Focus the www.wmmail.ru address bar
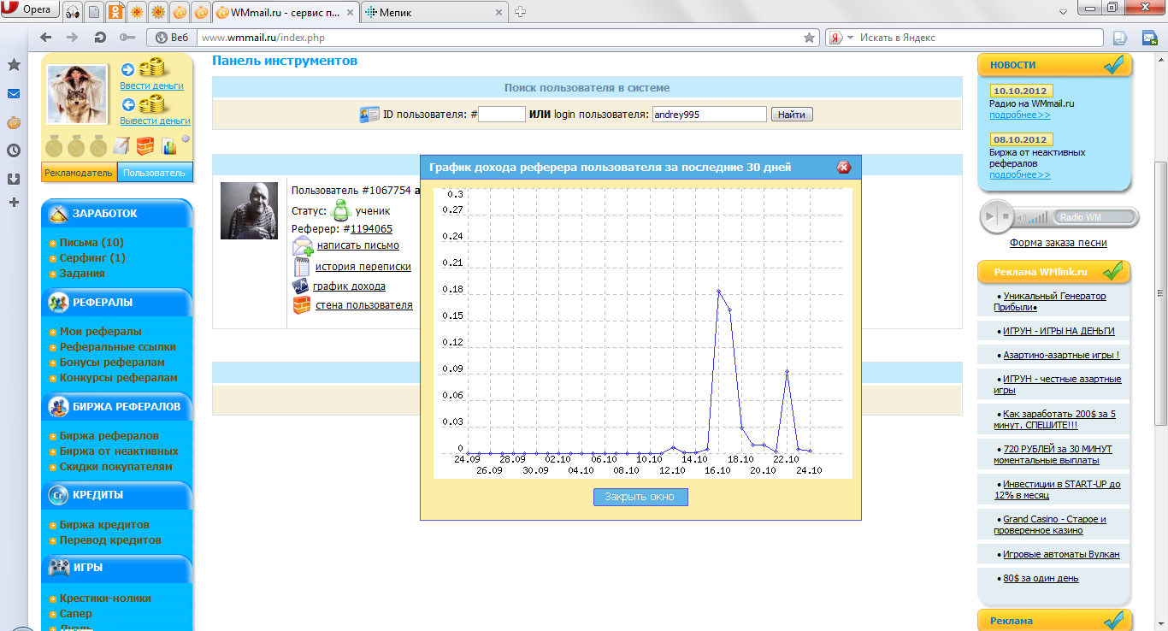This screenshot has width=1168, height=631. point(498,38)
